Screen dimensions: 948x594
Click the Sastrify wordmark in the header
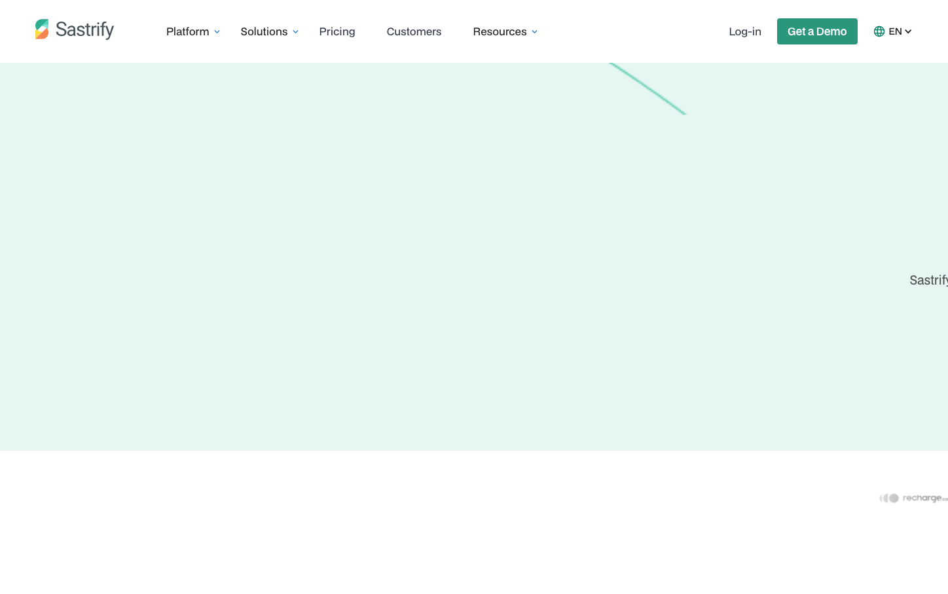click(84, 29)
